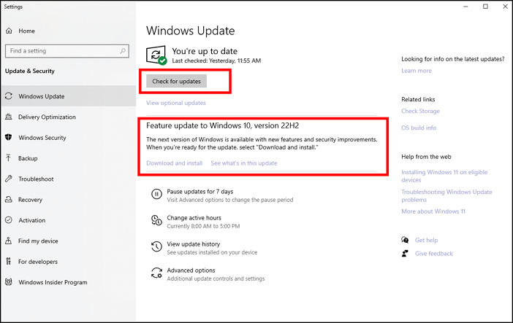The width and height of the screenshot is (513, 323).
Task: Select Advanced options entry
Action: [x=191, y=271]
